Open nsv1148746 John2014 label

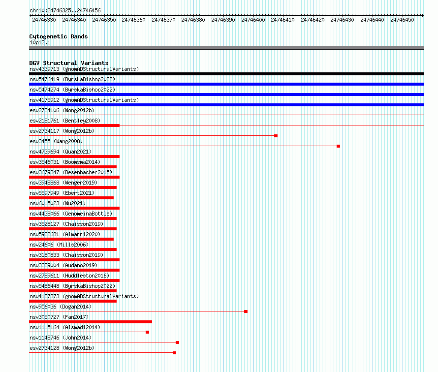tap(61, 338)
